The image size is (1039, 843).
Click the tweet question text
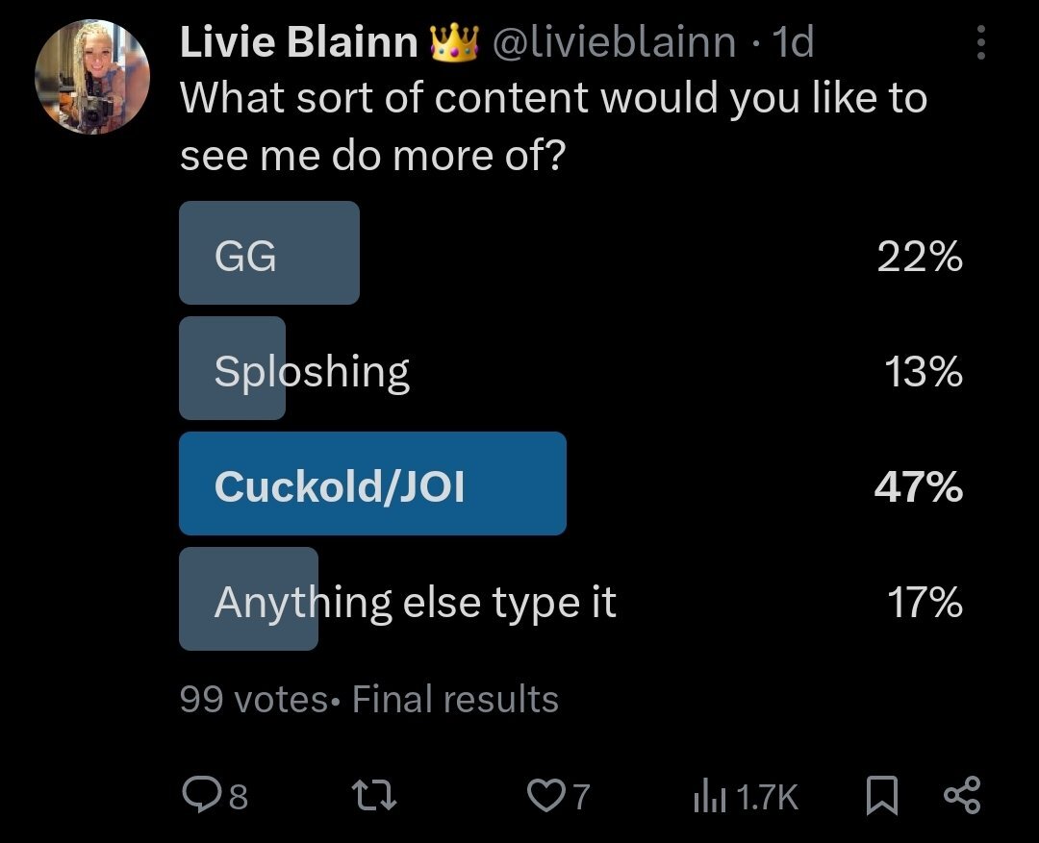click(x=553, y=127)
